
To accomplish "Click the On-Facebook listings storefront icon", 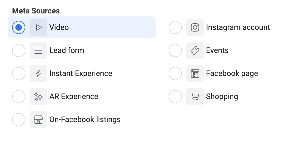I will [38, 119].
